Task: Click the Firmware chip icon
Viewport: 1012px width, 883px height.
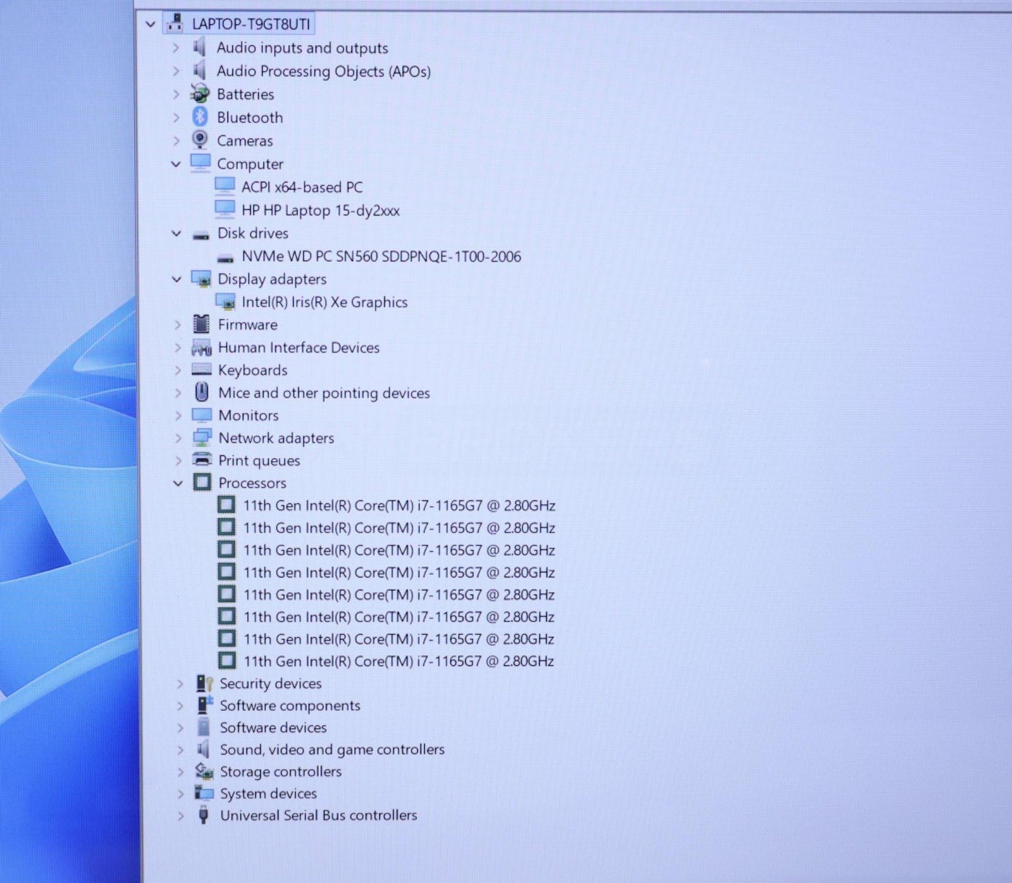Action: tap(201, 324)
